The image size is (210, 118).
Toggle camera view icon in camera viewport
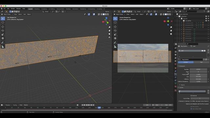pyautogui.click(x=171, y=34)
